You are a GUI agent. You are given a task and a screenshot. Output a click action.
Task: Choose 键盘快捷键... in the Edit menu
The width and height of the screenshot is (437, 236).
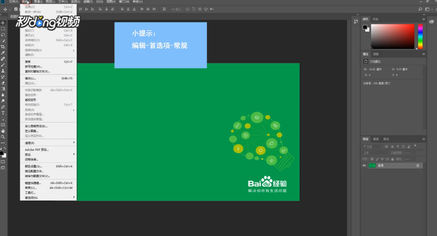[48, 183]
